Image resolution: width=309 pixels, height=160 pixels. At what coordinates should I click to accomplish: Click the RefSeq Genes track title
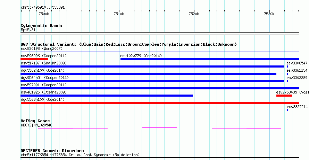[35, 121]
